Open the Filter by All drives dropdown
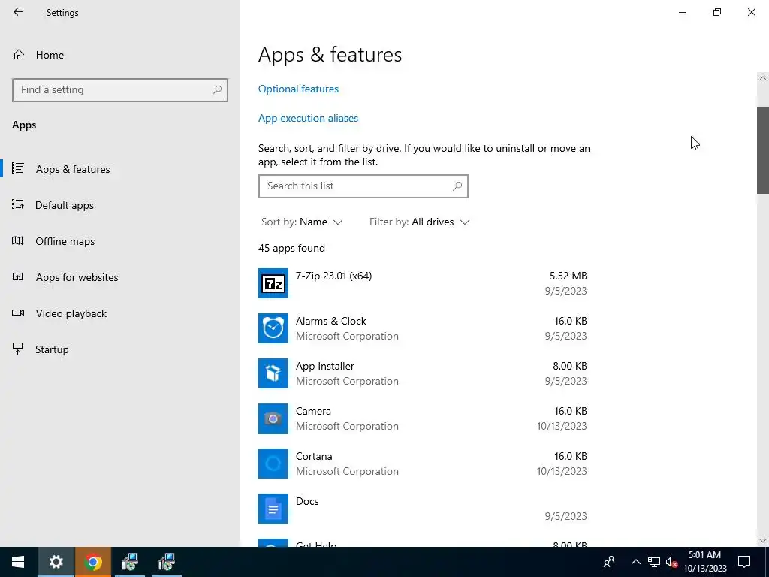The height and width of the screenshot is (577, 769). point(419,222)
